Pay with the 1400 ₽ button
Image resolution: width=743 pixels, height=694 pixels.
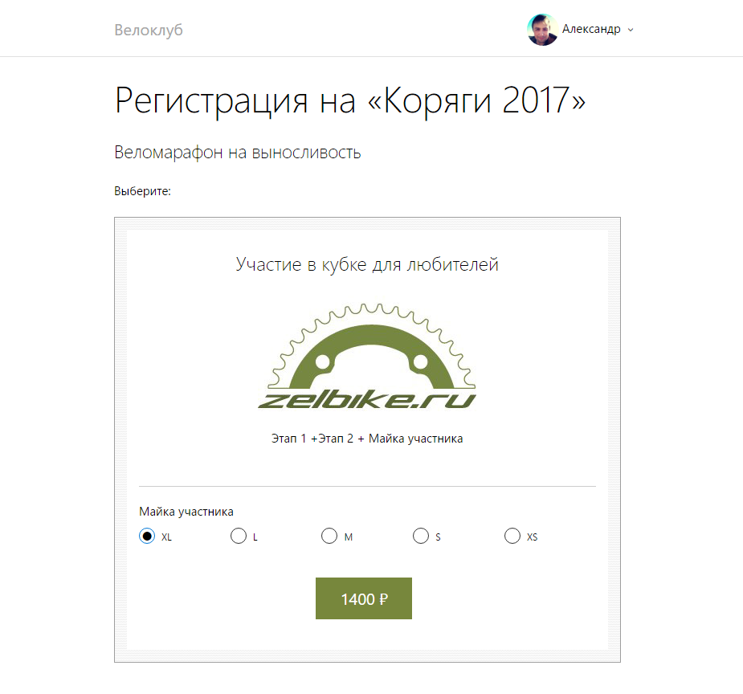[x=363, y=598]
